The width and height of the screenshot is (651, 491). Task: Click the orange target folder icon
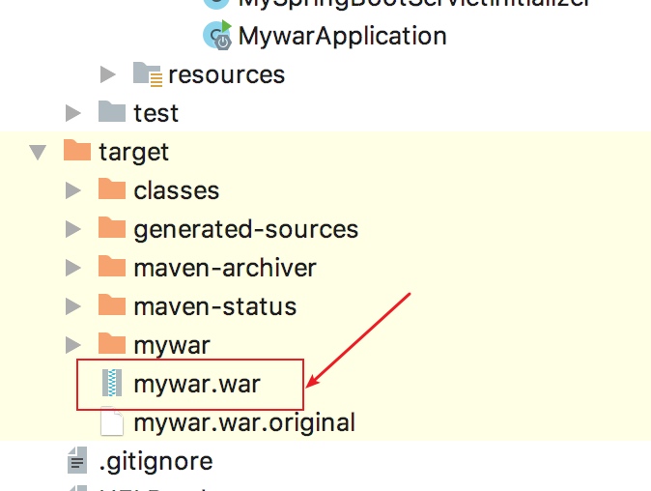click(76, 152)
